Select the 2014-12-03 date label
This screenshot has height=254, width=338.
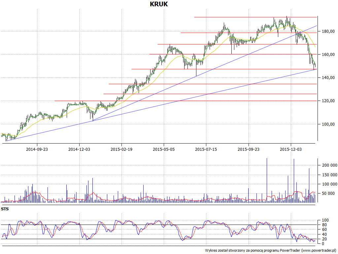79,149
